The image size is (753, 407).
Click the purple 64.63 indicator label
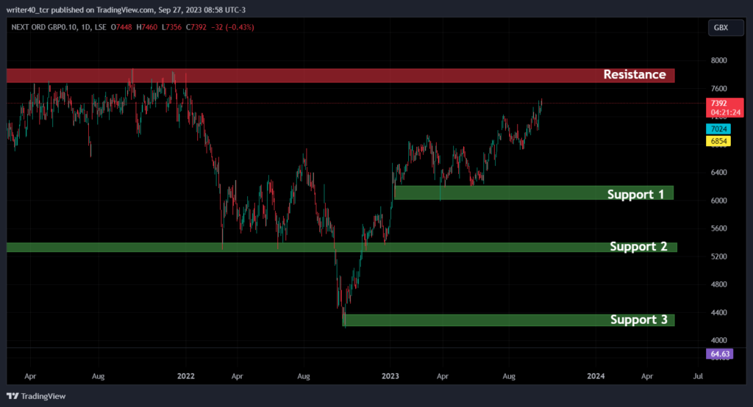pyautogui.click(x=719, y=354)
